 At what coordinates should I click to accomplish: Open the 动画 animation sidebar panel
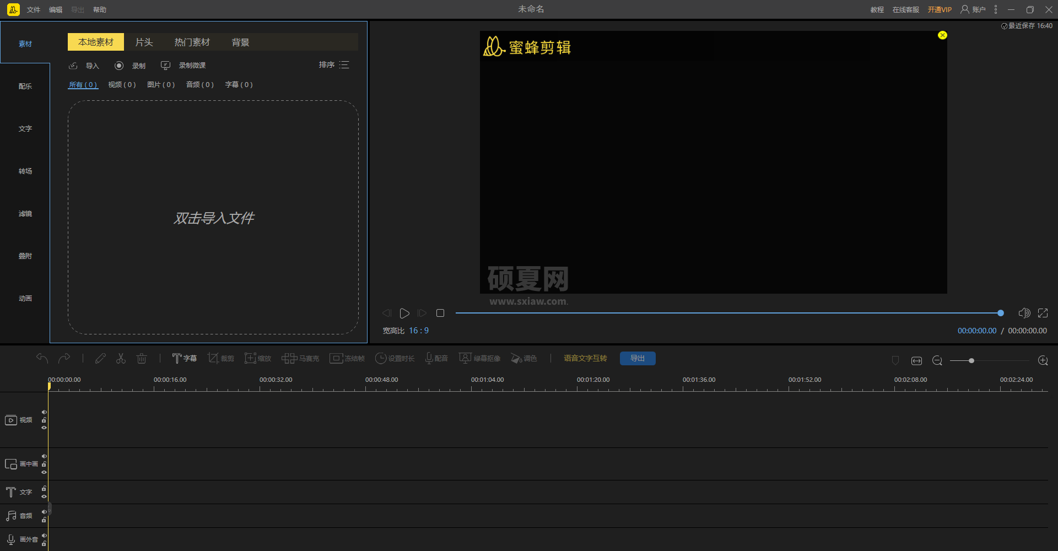click(25, 299)
